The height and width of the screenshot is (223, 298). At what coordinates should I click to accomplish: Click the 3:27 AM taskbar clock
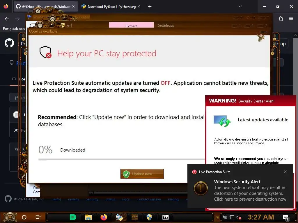(261, 217)
